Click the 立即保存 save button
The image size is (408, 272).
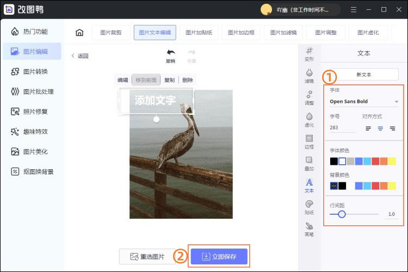coord(219,256)
